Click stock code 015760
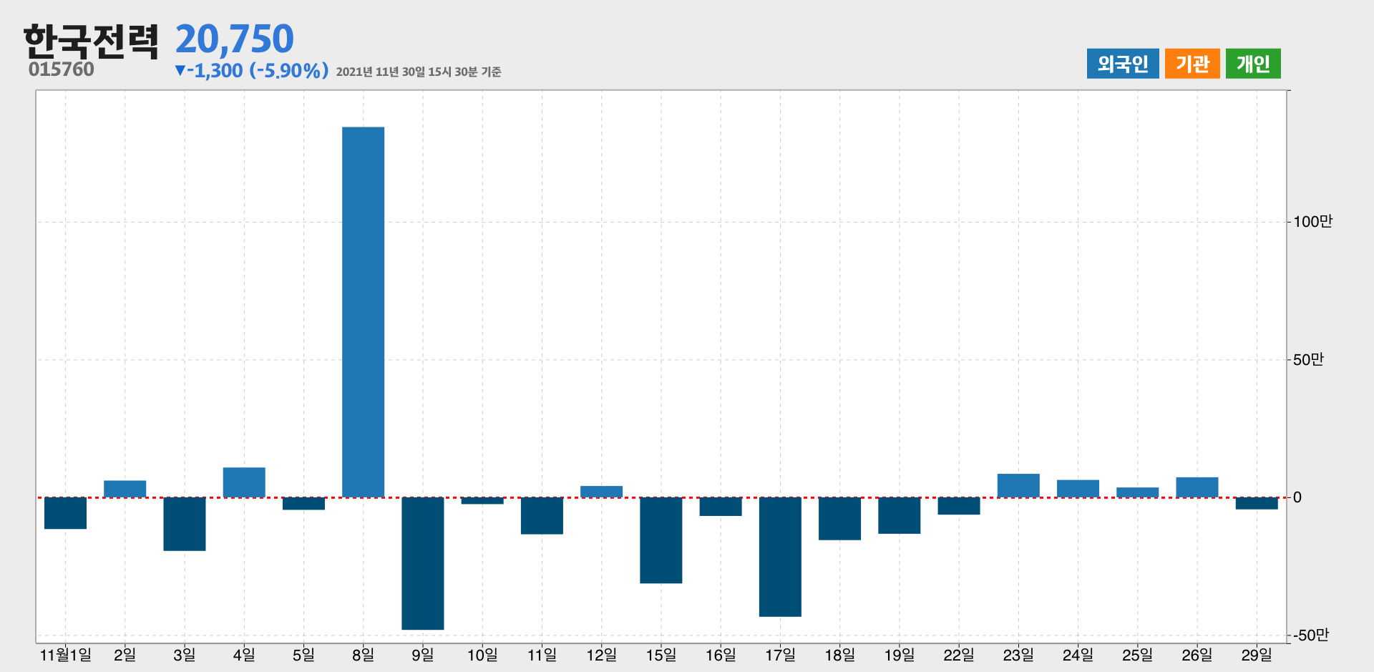Image resolution: width=1374 pixels, height=672 pixels. 62,69
